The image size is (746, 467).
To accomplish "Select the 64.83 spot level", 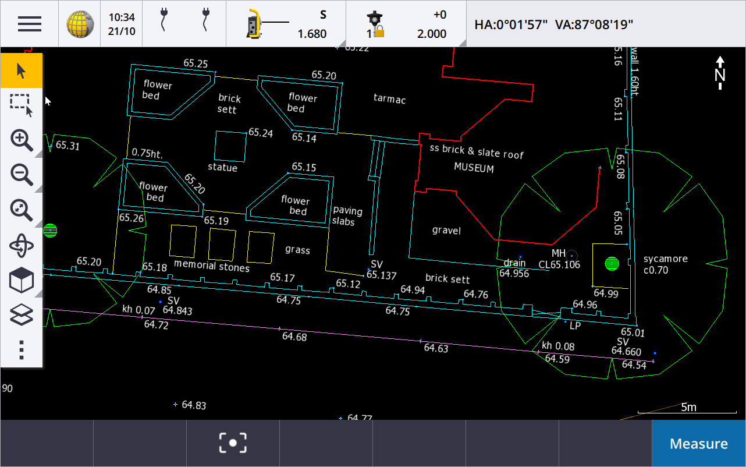I will click(194, 405).
